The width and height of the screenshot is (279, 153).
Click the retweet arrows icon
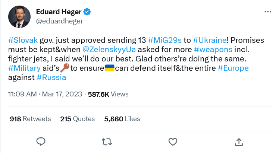coord(107,141)
